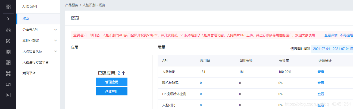The height and width of the screenshot is (109, 353).
Task: Click the red 重要通知 notice text
Action: tap(195, 35)
